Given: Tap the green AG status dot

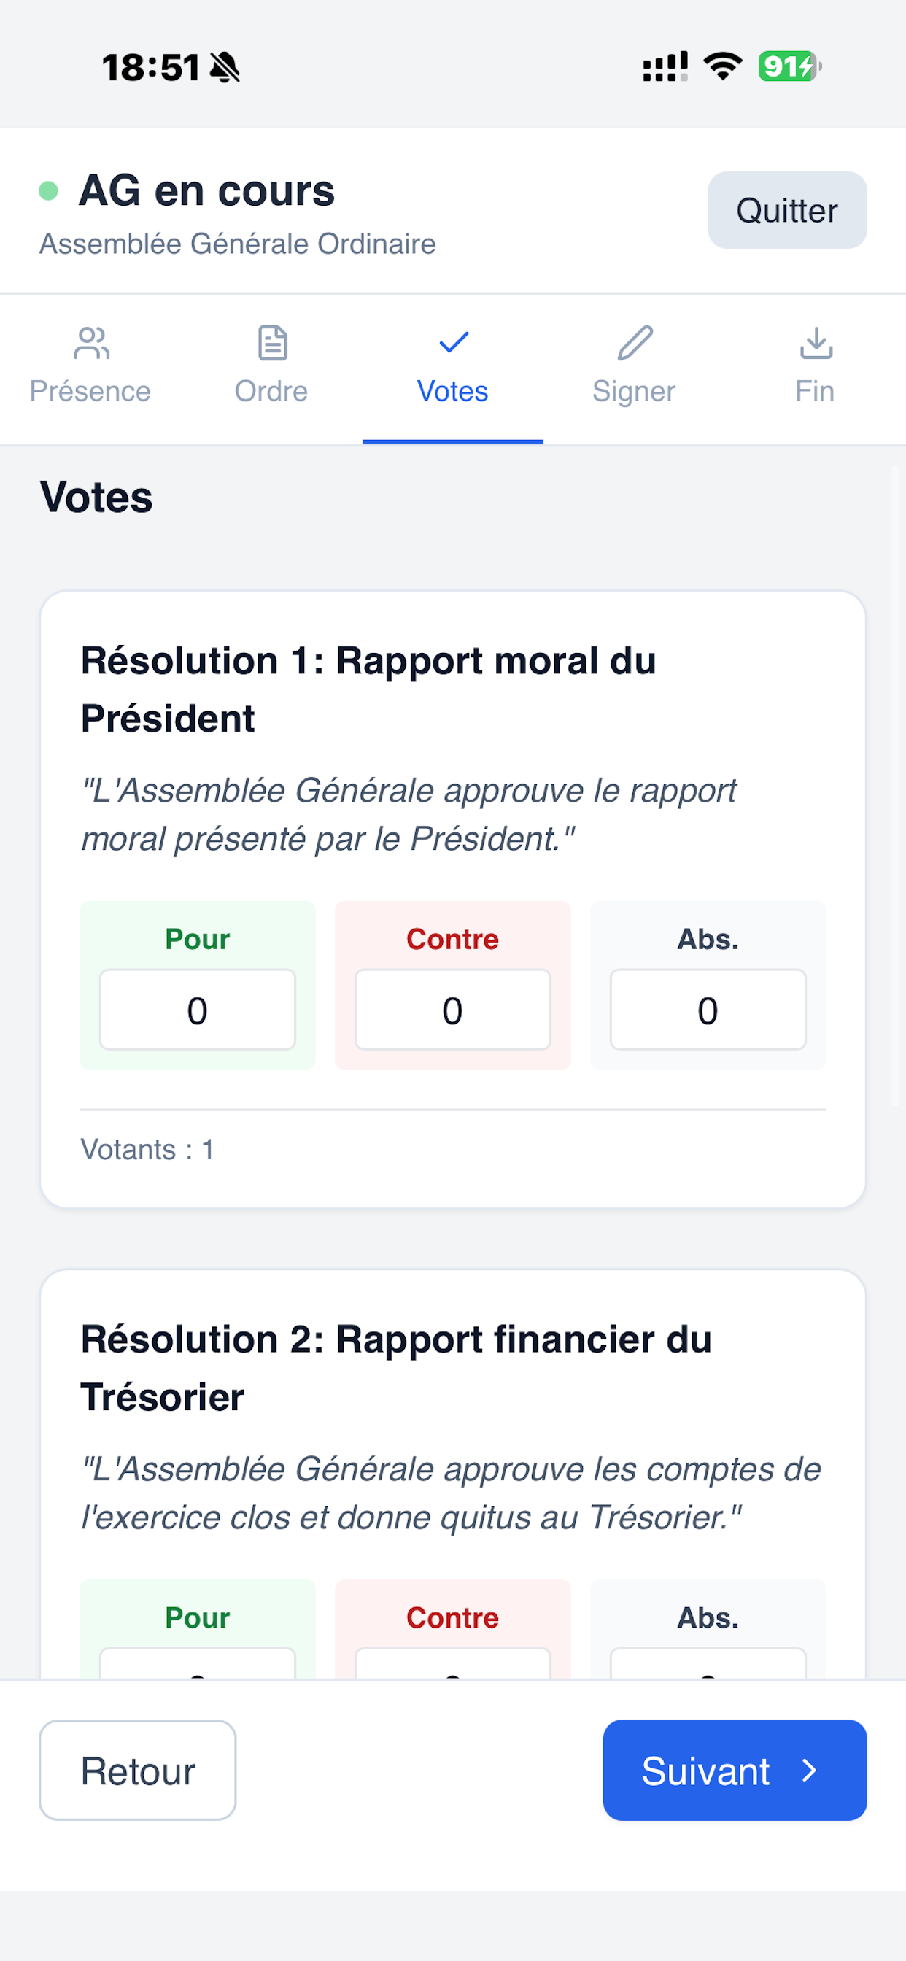Looking at the screenshot, I should 49,190.
